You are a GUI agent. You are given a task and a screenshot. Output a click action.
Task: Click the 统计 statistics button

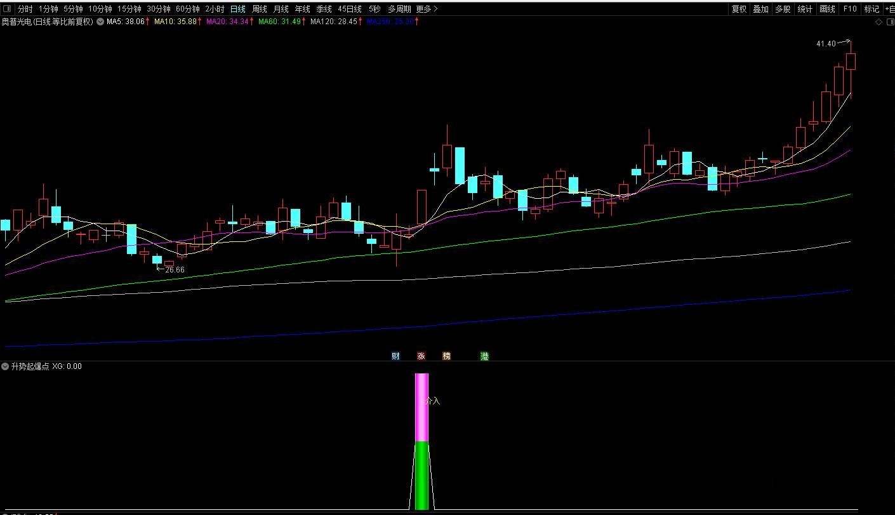(x=805, y=9)
